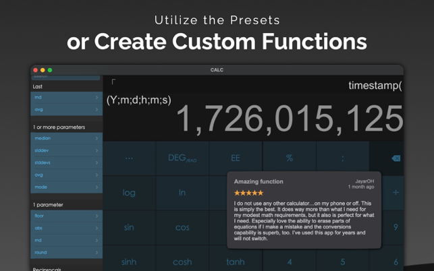
Task: Tap the division ÷ operator key
Action: tap(396, 193)
